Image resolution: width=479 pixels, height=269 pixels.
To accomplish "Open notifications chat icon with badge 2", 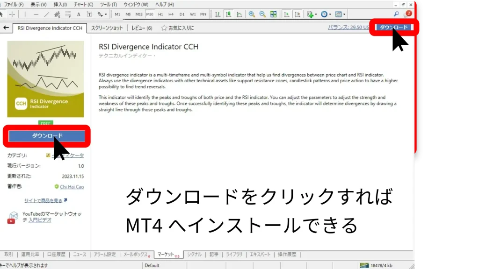I will (408, 14).
